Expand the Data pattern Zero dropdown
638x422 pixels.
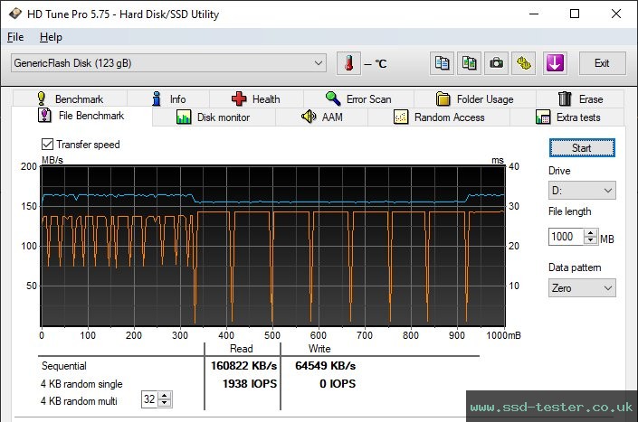click(582, 288)
